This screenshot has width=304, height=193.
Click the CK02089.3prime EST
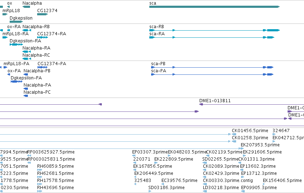click(x=205, y=170)
